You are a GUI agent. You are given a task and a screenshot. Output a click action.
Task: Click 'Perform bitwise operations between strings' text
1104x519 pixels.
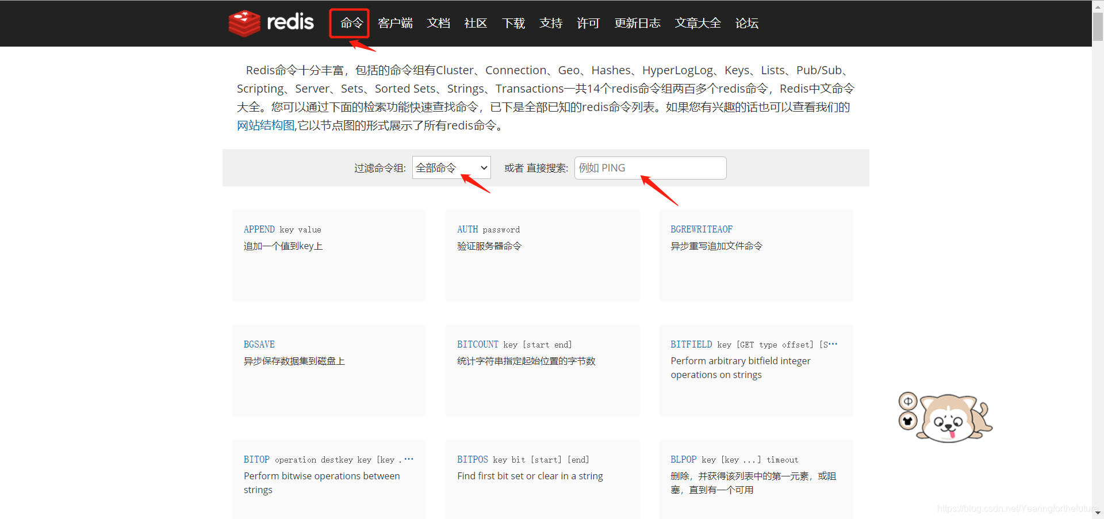pyautogui.click(x=322, y=483)
